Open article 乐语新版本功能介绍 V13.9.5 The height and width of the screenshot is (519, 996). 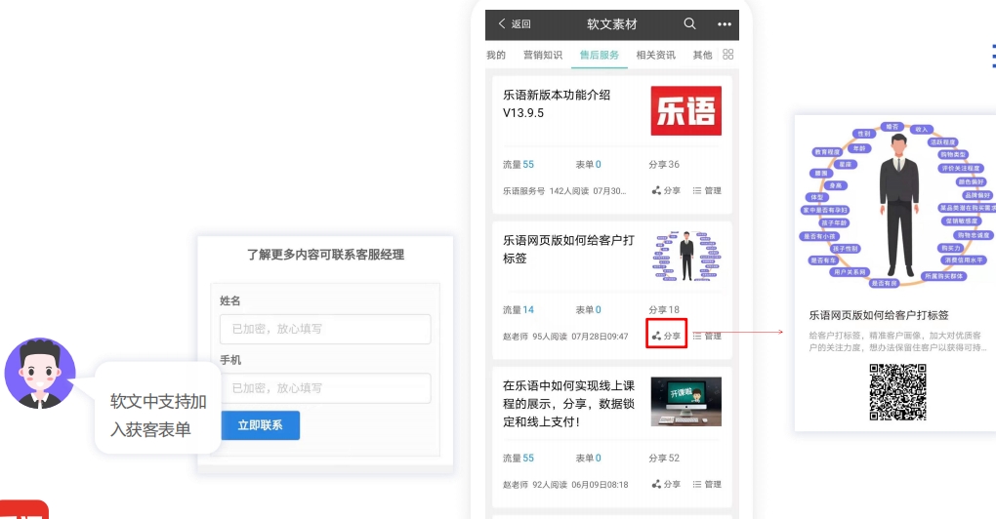click(x=557, y=103)
